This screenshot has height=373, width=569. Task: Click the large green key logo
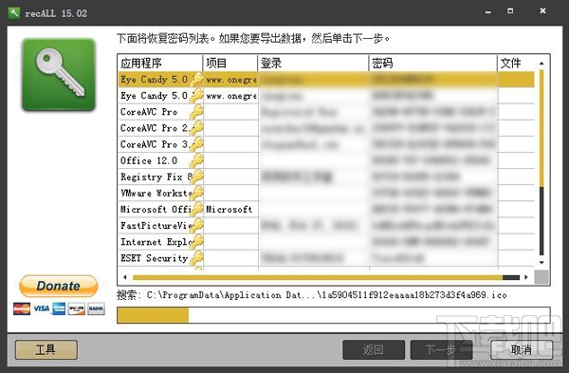tap(59, 74)
